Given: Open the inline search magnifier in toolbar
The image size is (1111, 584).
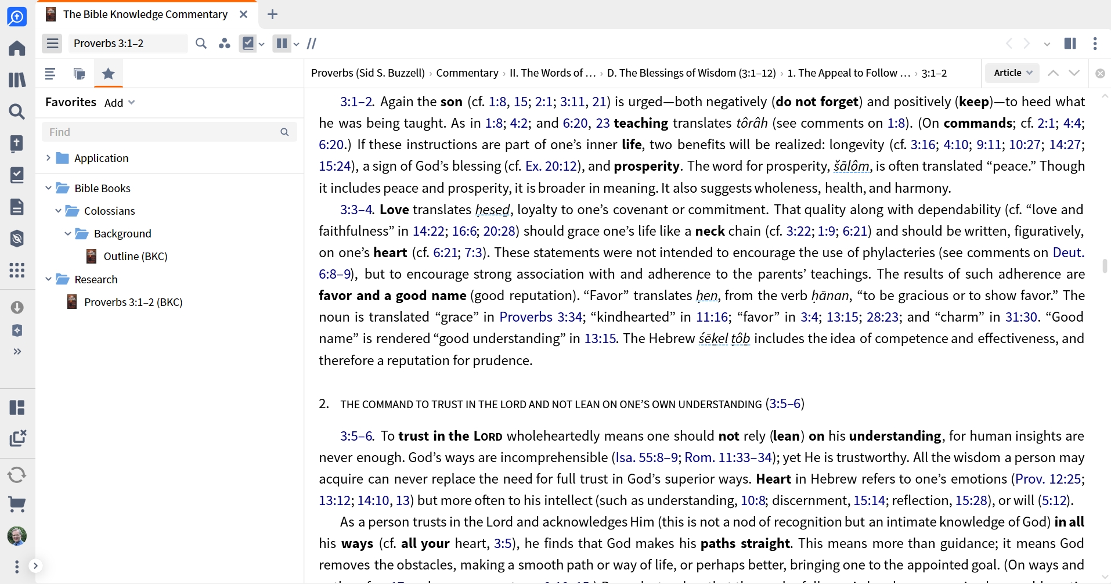Looking at the screenshot, I should [201, 44].
